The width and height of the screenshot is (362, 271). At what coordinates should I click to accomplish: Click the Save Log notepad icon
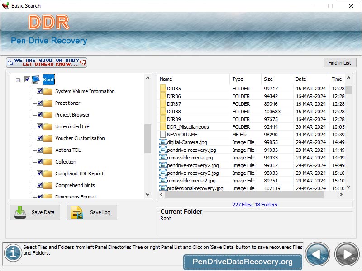coord(77,212)
